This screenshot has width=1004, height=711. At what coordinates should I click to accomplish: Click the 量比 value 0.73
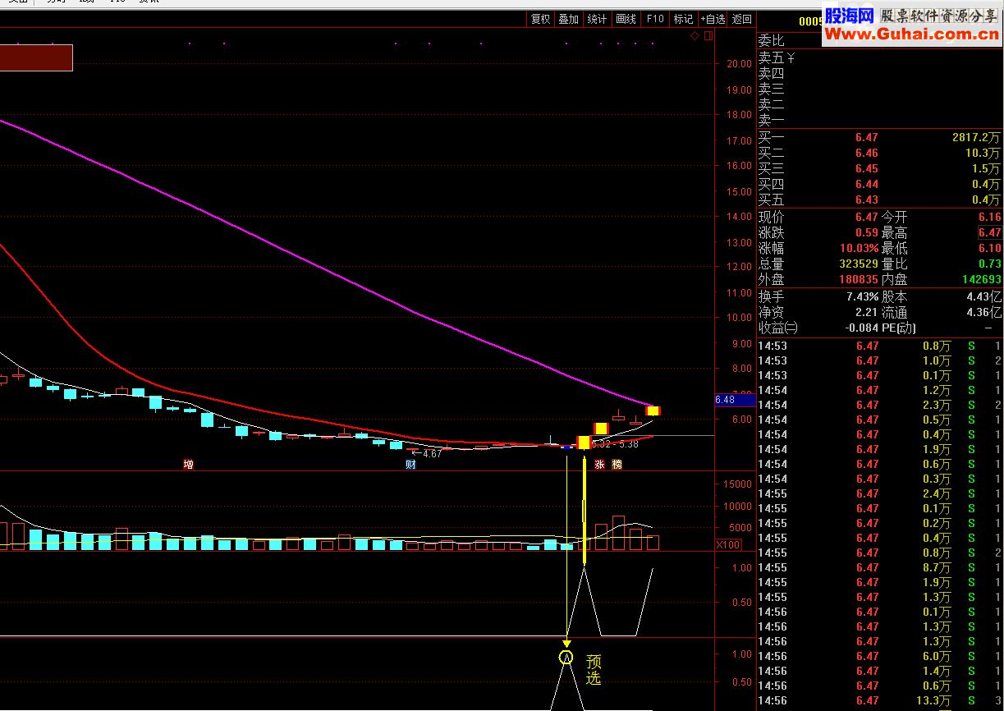[989, 264]
